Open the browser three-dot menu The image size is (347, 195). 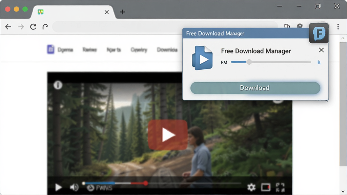[x=338, y=27]
